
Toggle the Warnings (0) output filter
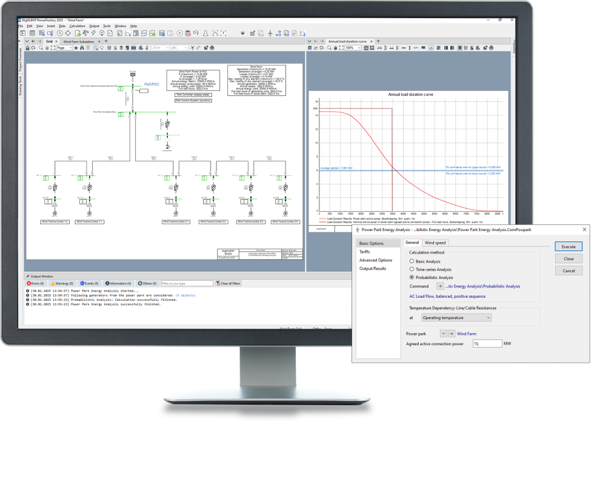coord(62,283)
